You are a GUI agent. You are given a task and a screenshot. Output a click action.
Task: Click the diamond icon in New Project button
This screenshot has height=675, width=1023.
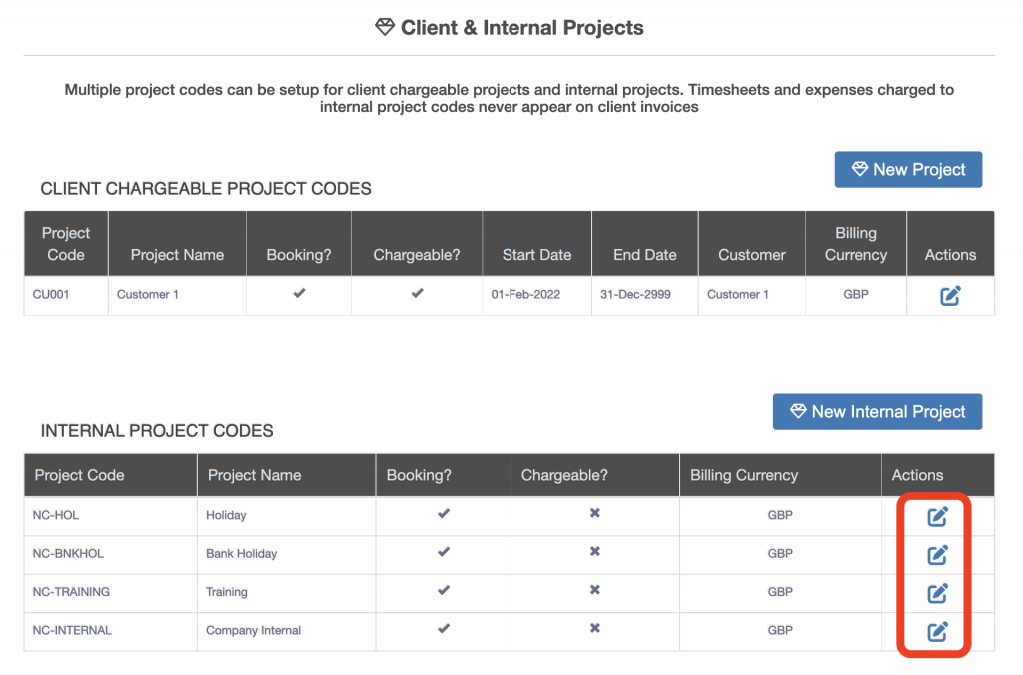click(859, 170)
